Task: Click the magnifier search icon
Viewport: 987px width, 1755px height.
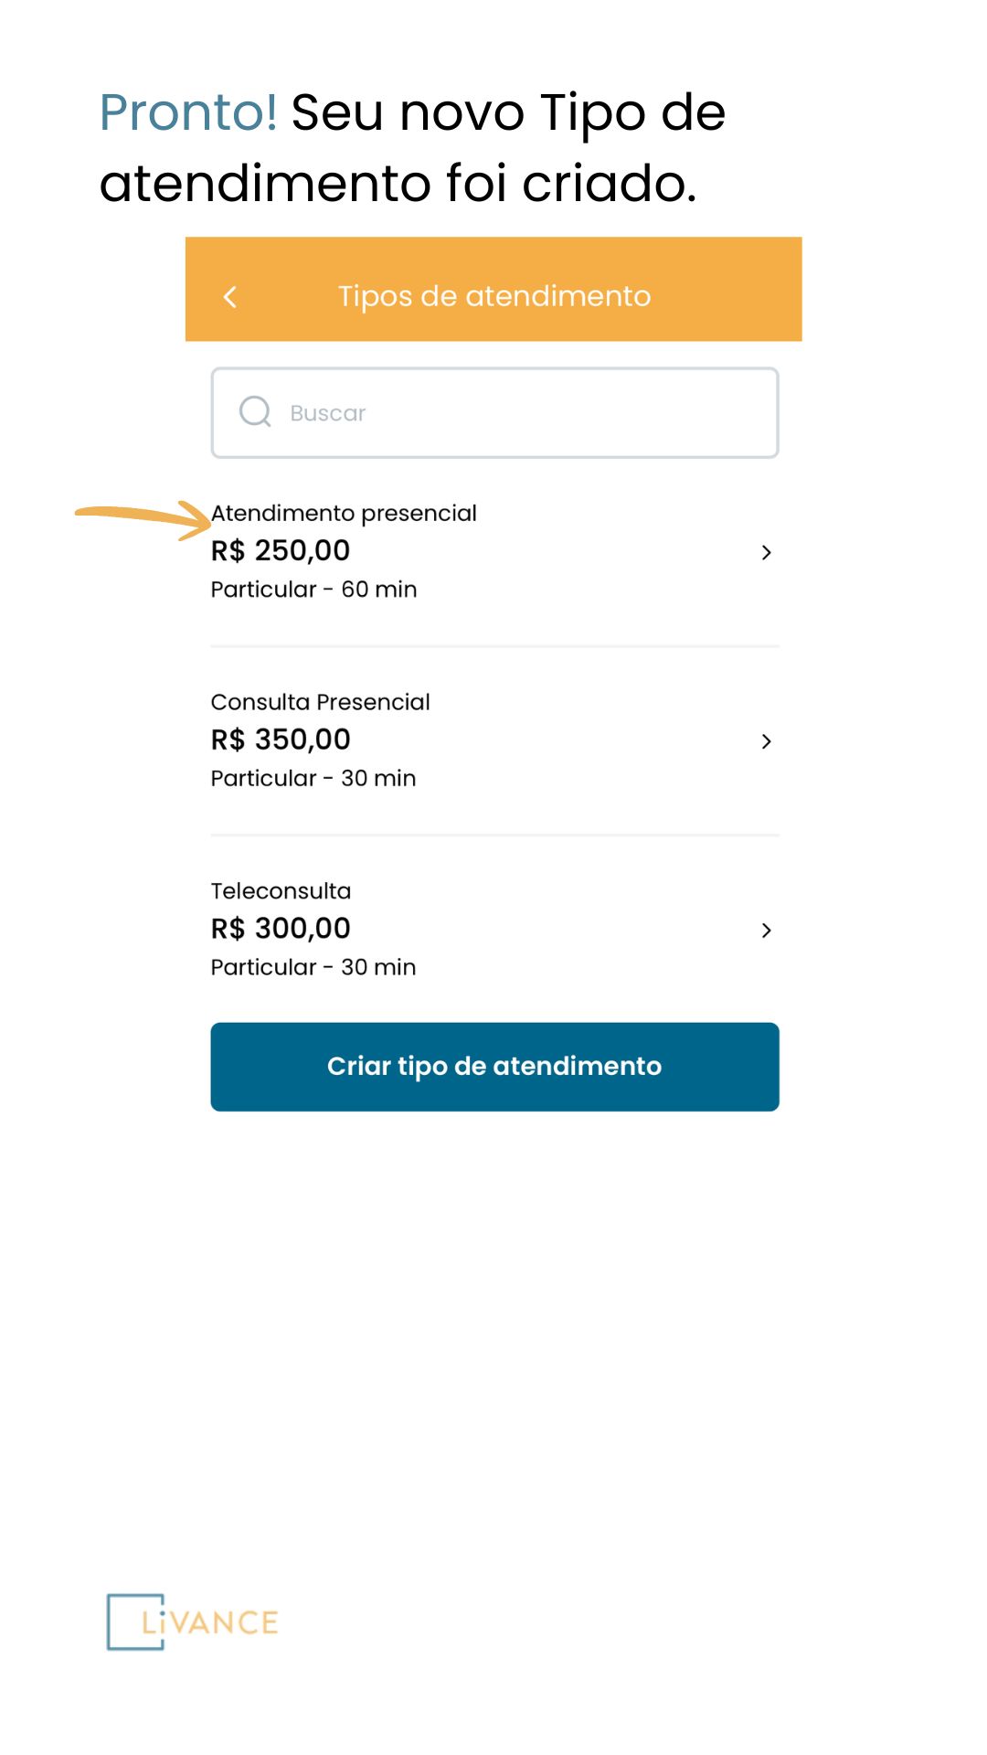Action: click(255, 412)
